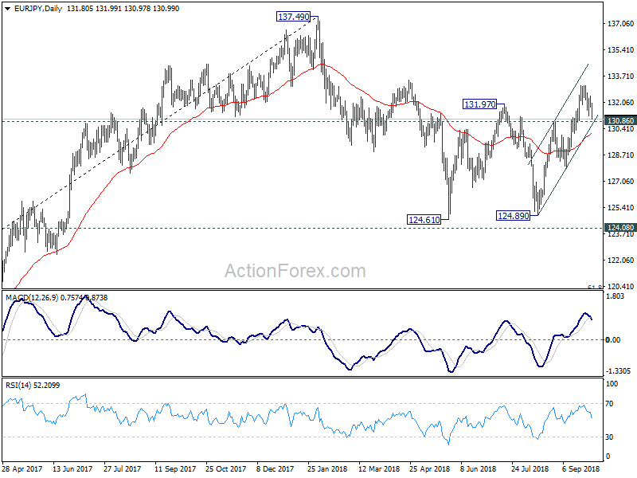Select the 131.970 price label
This screenshot has height=478, width=637.
click(x=480, y=104)
